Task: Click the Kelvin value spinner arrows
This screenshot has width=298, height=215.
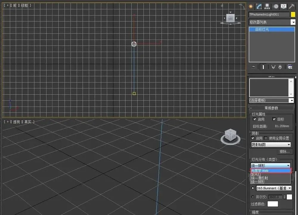Action: [x=285, y=197]
